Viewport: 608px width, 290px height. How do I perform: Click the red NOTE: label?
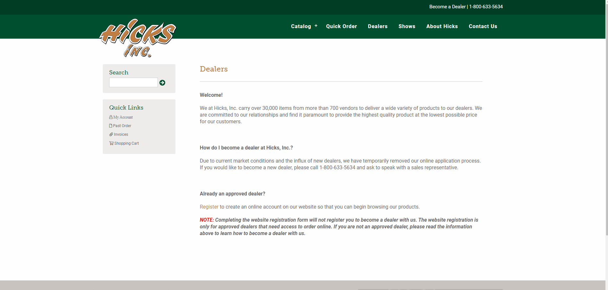pyautogui.click(x=207, y=220)
